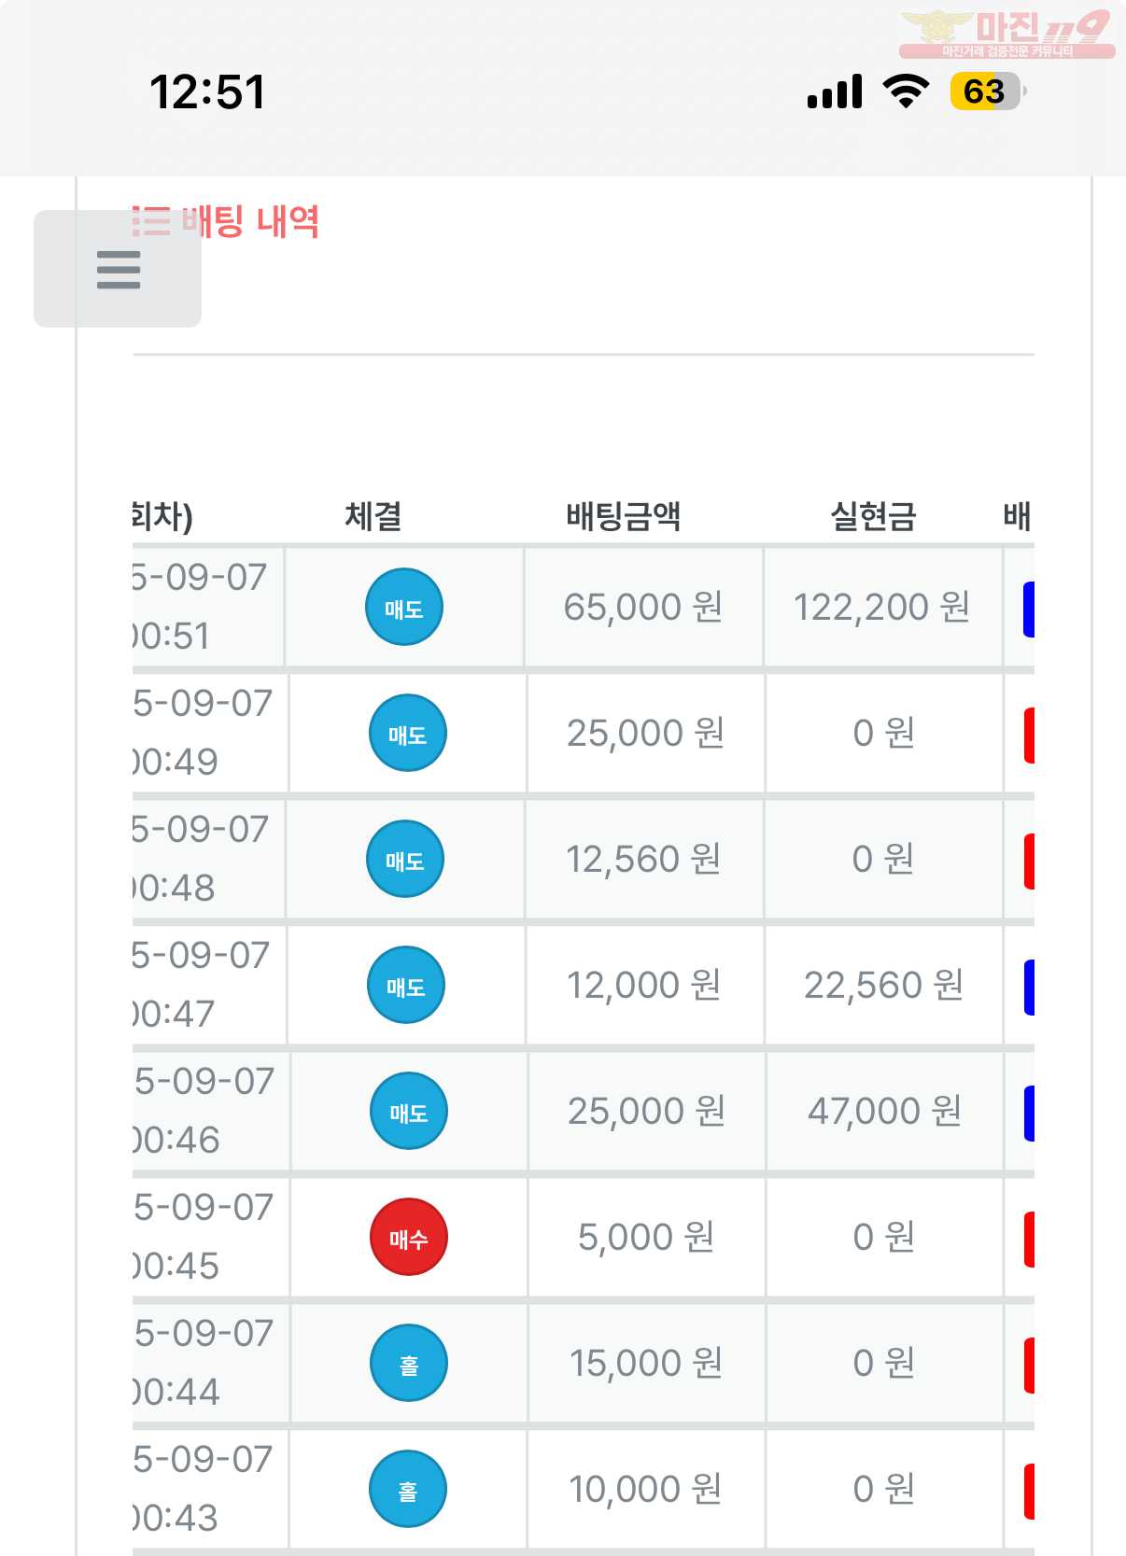Viewport: 1126px width, 1556px height.
Task: Tap the 마진 watermark logo
Action: click(1007, 35)
